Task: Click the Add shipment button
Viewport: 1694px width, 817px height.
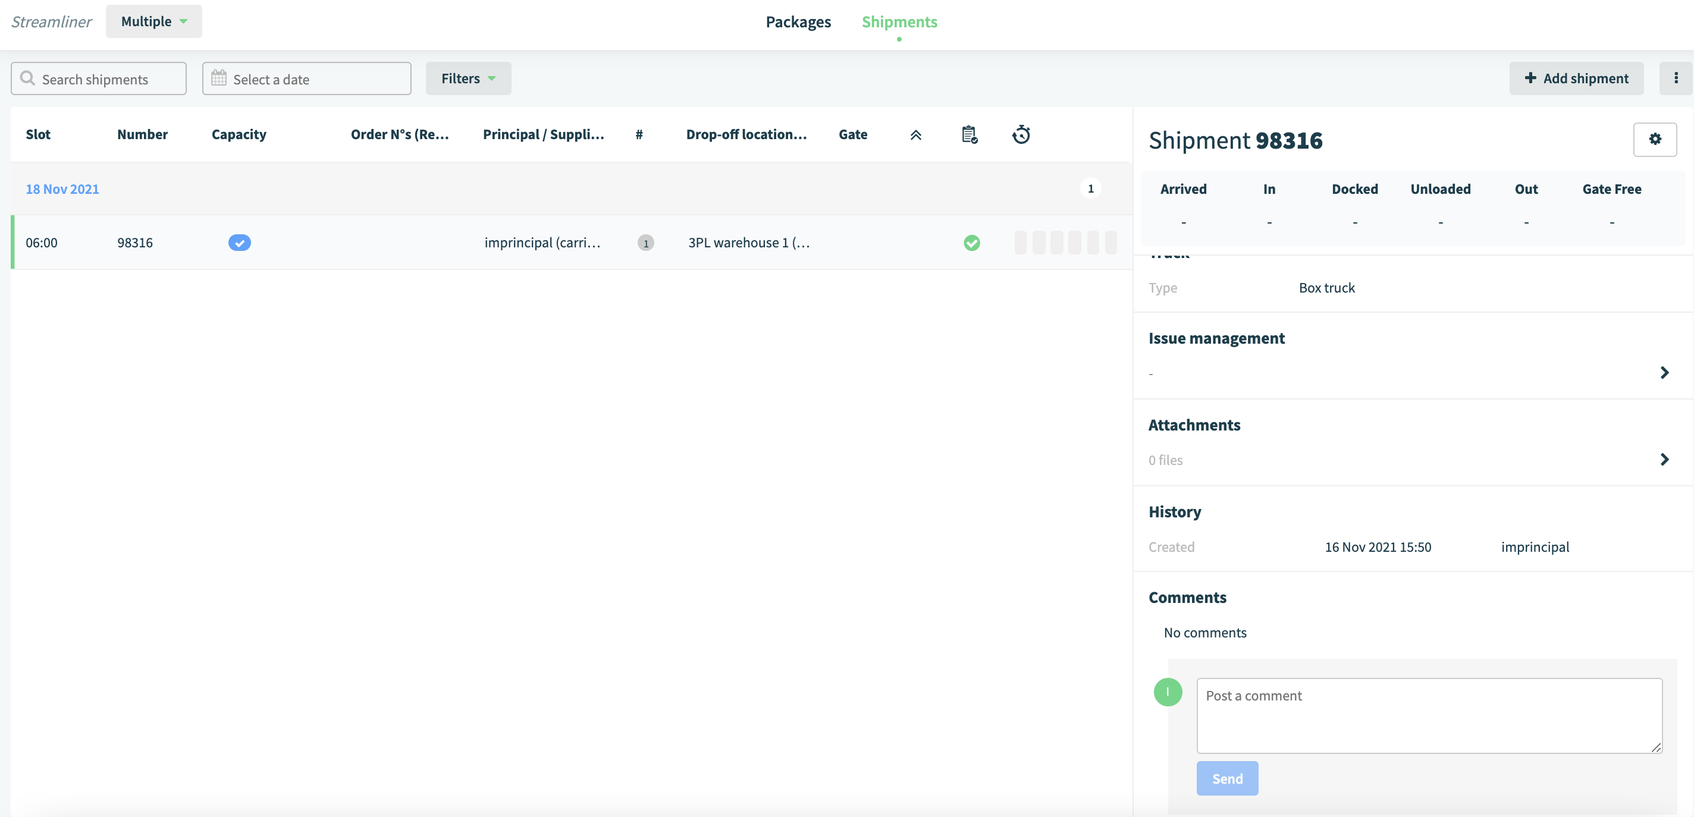Action: (1576, 78)
